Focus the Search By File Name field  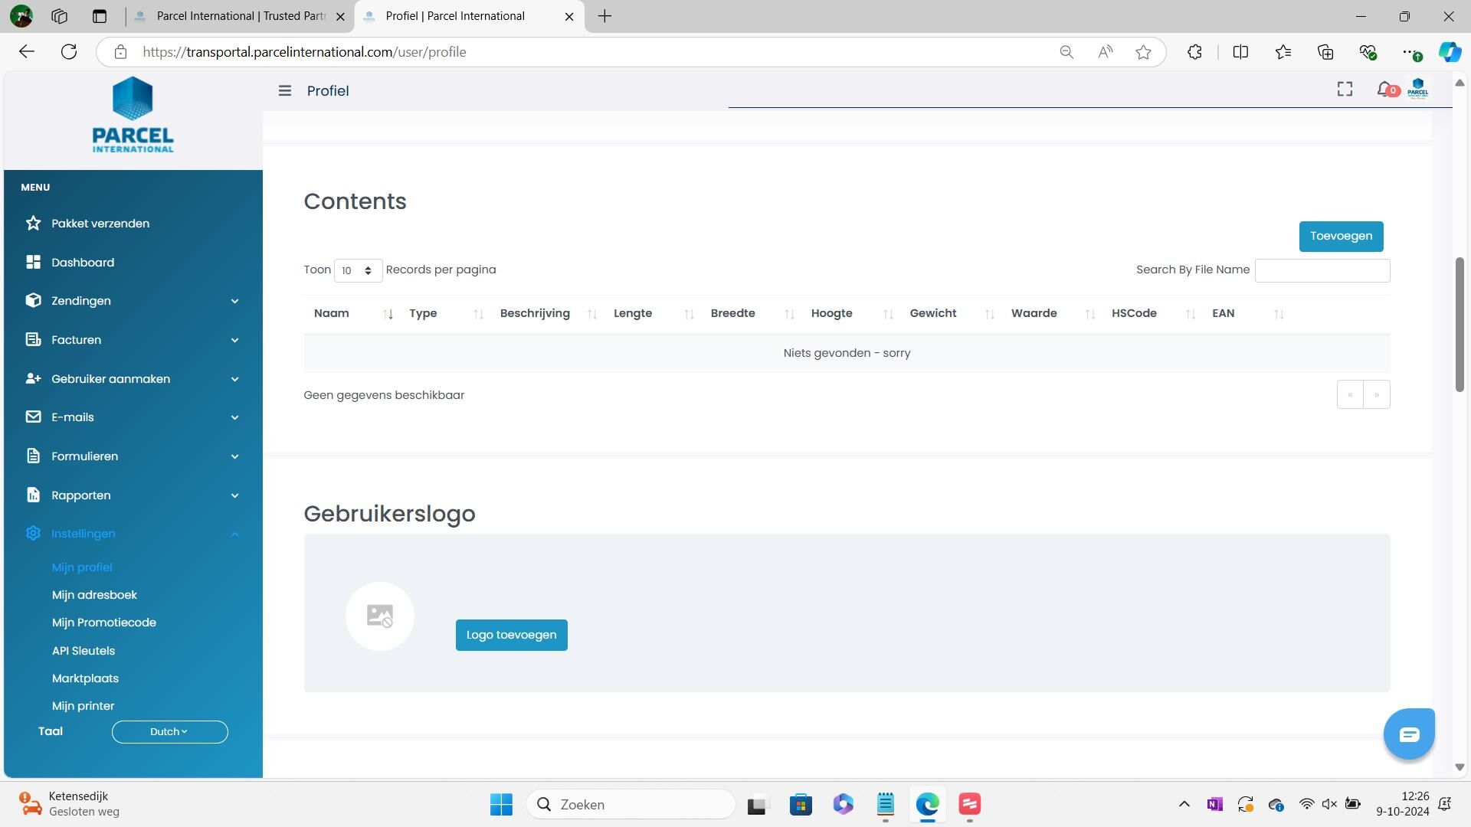1322,270
